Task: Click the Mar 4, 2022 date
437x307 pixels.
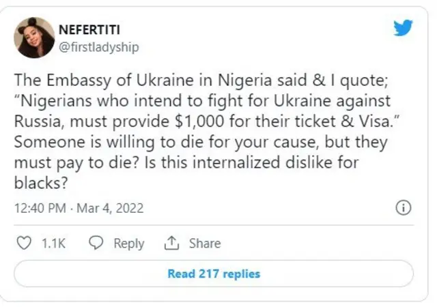Action: coord(111,208)
